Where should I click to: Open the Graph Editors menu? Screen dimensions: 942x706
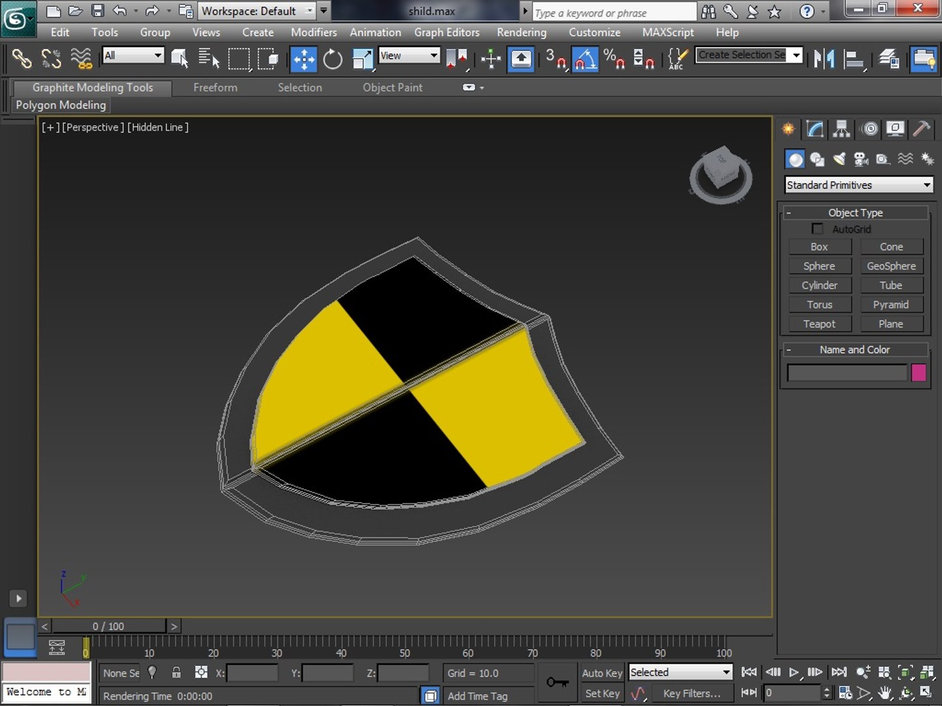[447, 32]
